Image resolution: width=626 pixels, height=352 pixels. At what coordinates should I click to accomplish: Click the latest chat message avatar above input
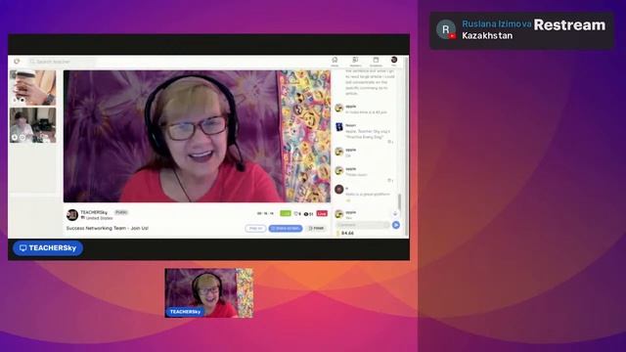(x=339, y=214)
